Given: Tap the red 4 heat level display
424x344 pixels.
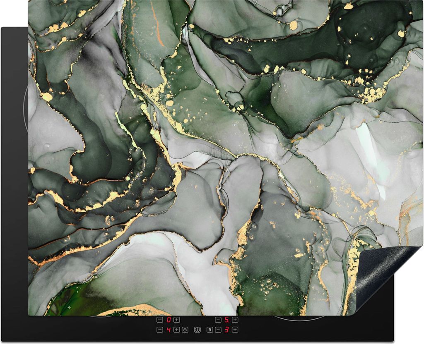Looking at the screenshot, I should coord(168,330).
